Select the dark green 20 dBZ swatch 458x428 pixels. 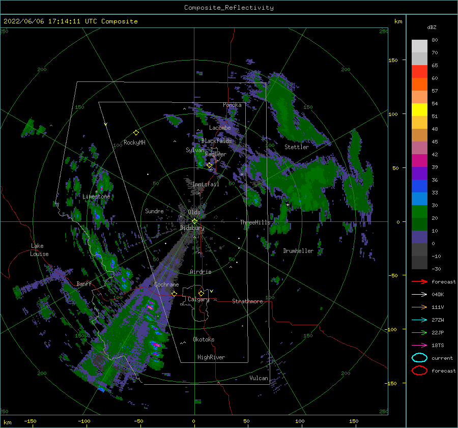click(419, 224)
